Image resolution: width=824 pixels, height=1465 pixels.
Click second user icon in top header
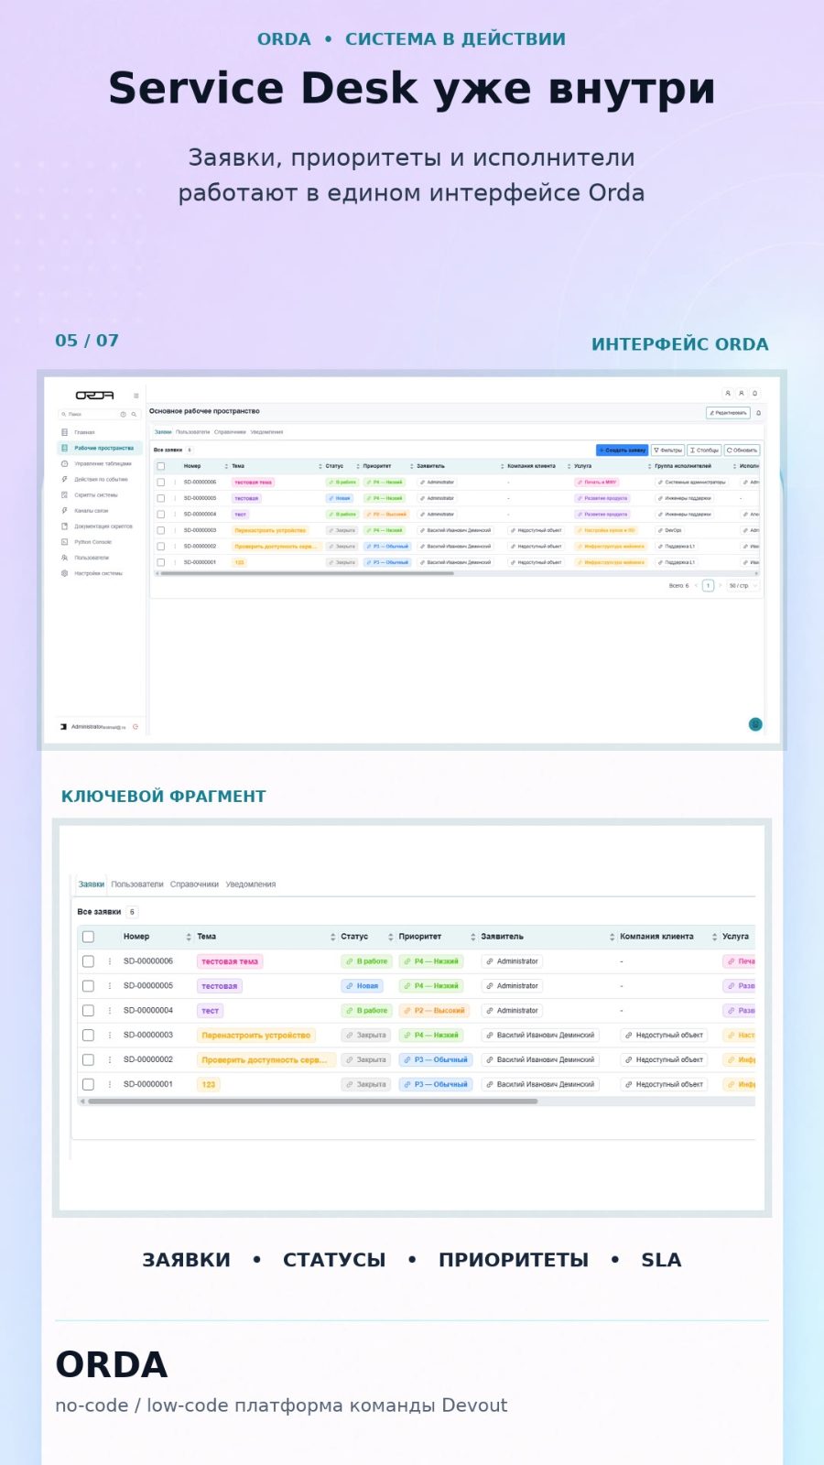point(742,394)
